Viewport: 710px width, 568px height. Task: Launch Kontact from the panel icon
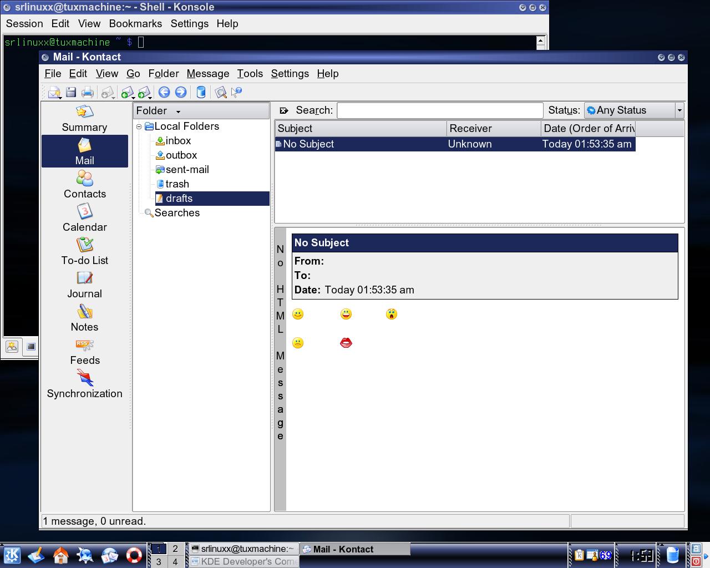point(109,555)
